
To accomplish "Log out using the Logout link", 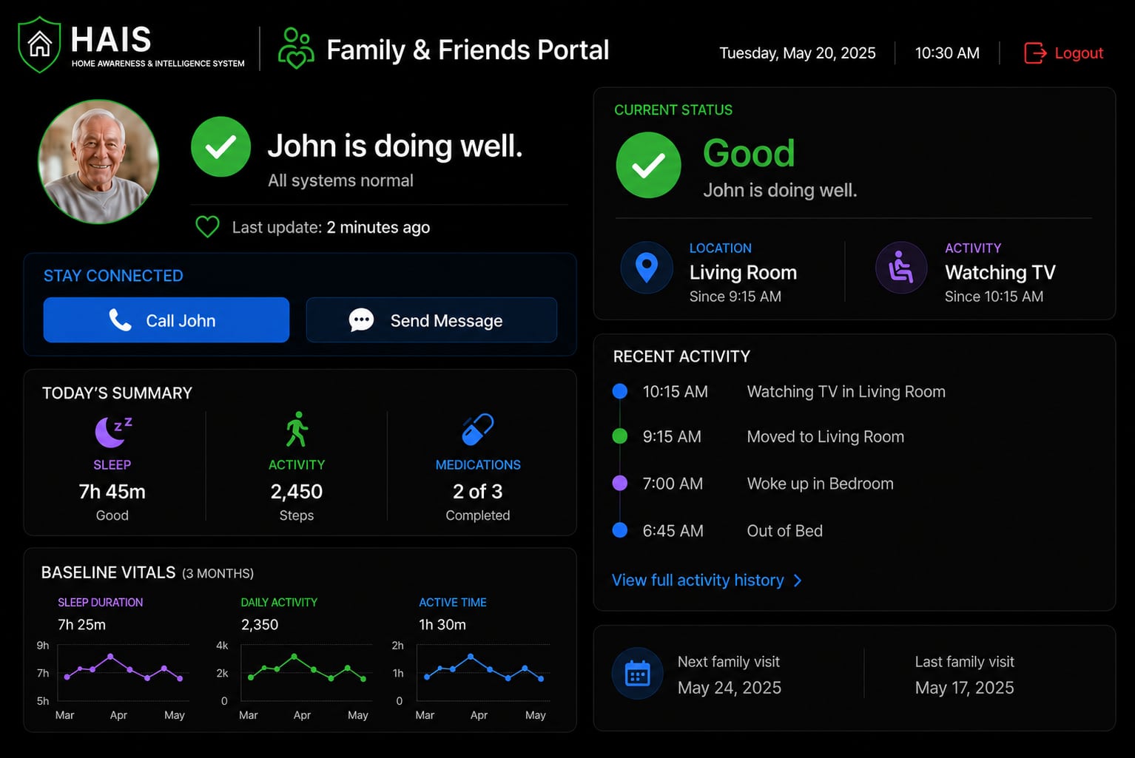I will (x=1064, y=53).
